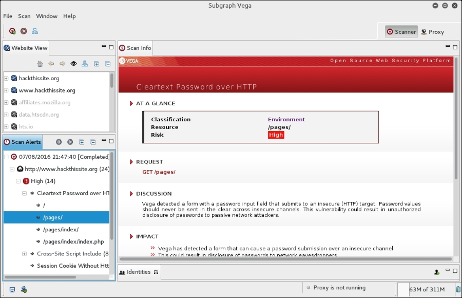Run garbage collector trash icon
The height and width of the screenshot is (298, 462).
pos(458,289)
